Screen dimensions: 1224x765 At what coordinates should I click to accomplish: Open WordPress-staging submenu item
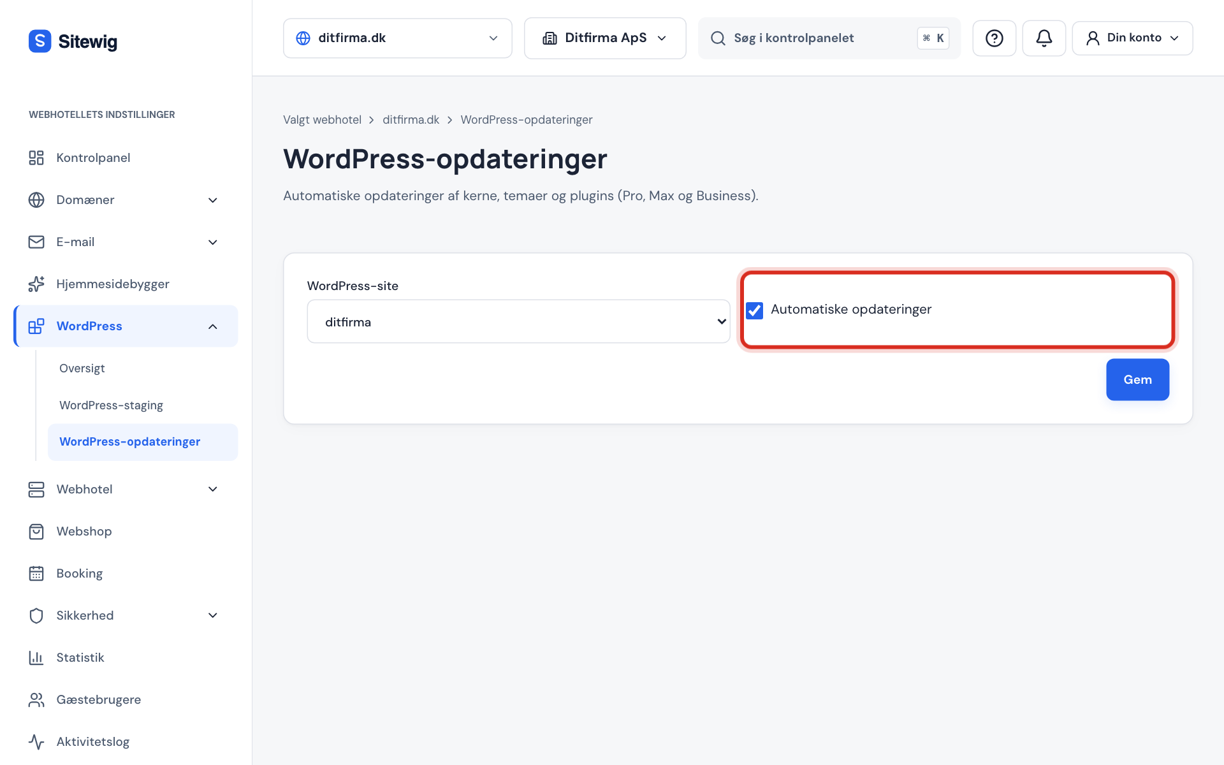click(143, 405)
